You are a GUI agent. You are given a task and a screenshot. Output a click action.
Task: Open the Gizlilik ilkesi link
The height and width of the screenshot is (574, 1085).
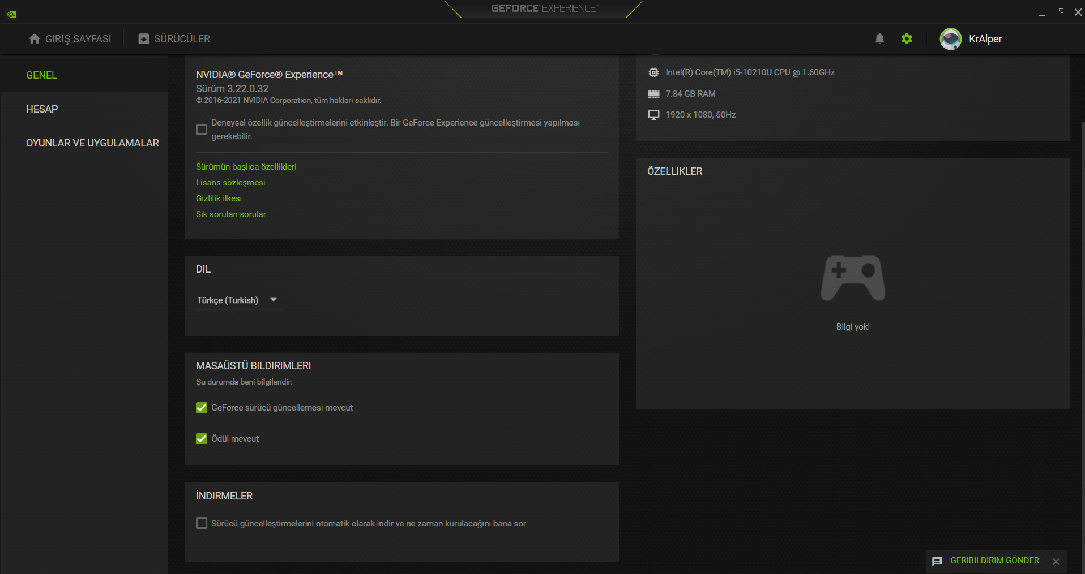coord(219,198)
